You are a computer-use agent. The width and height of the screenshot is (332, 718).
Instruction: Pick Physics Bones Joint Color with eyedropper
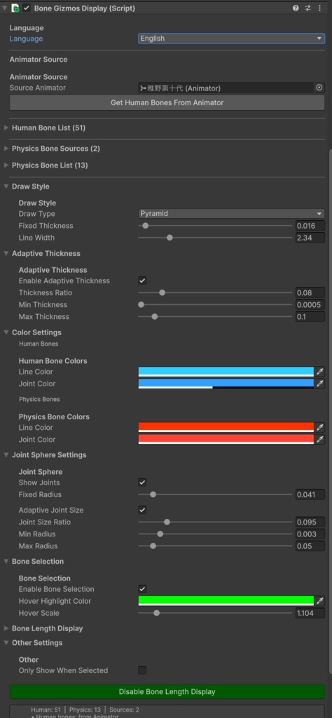(319, 439)
